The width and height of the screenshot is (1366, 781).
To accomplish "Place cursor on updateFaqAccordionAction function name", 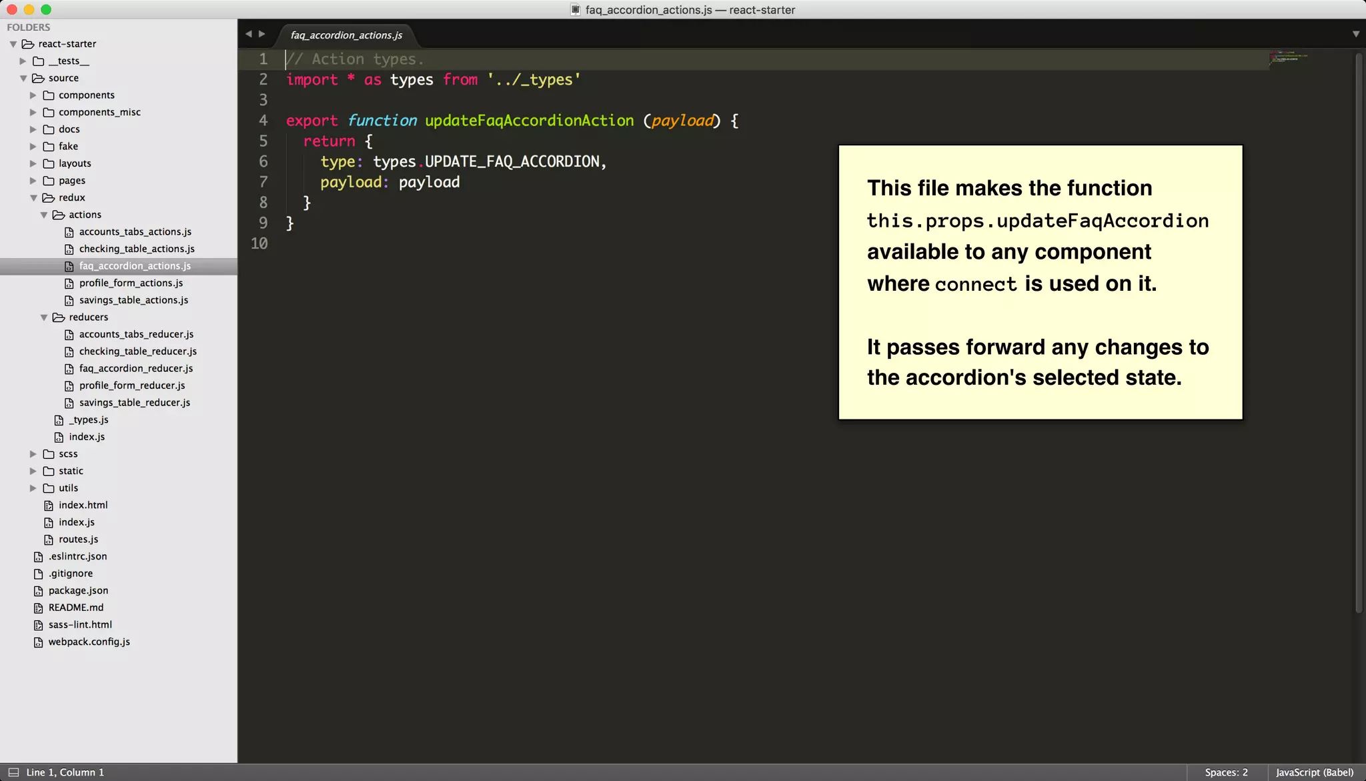I will tap(529, 121).
